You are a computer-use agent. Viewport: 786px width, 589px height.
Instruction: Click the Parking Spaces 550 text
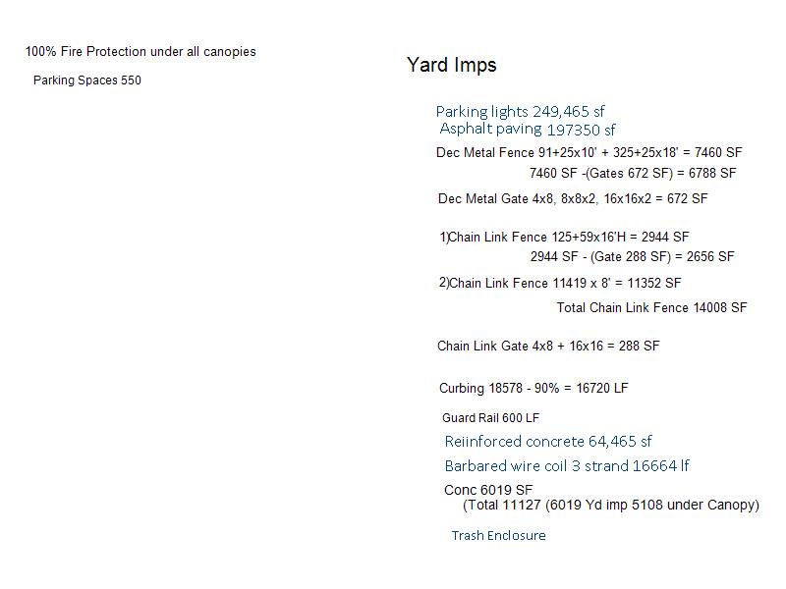pyautogui.click(x=87, y=80)
